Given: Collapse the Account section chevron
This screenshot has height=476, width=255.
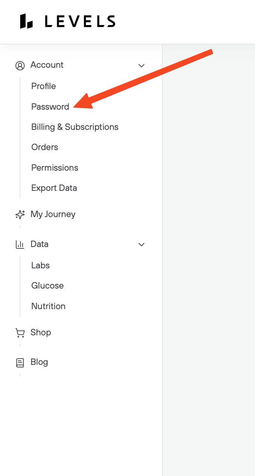Looking at the screenshot, I should [x=141, y=65].
